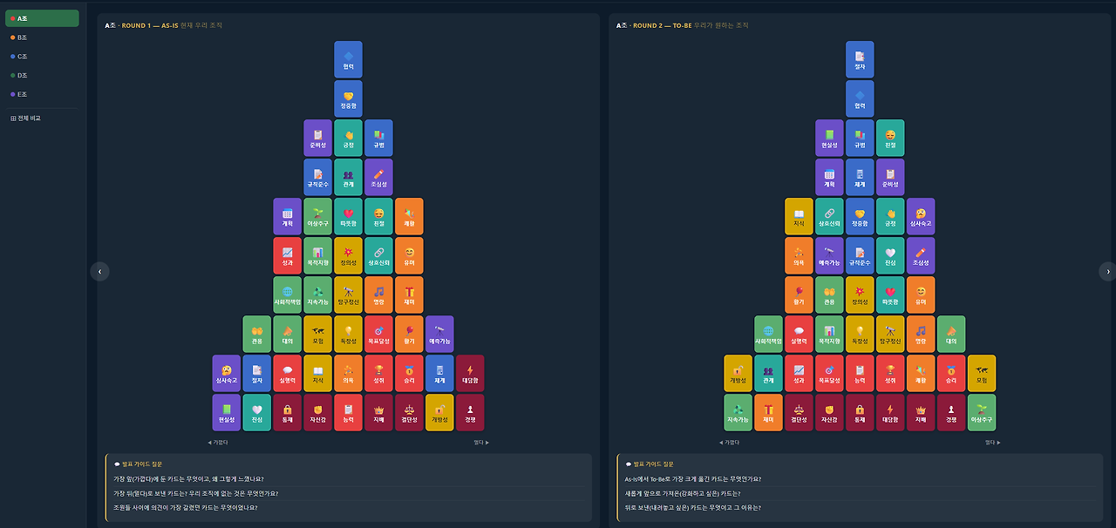Click the 창의성 card in AS-IS pyramid
The width and height of the screenshot is (1116, 528).
(x=348, y=255)
